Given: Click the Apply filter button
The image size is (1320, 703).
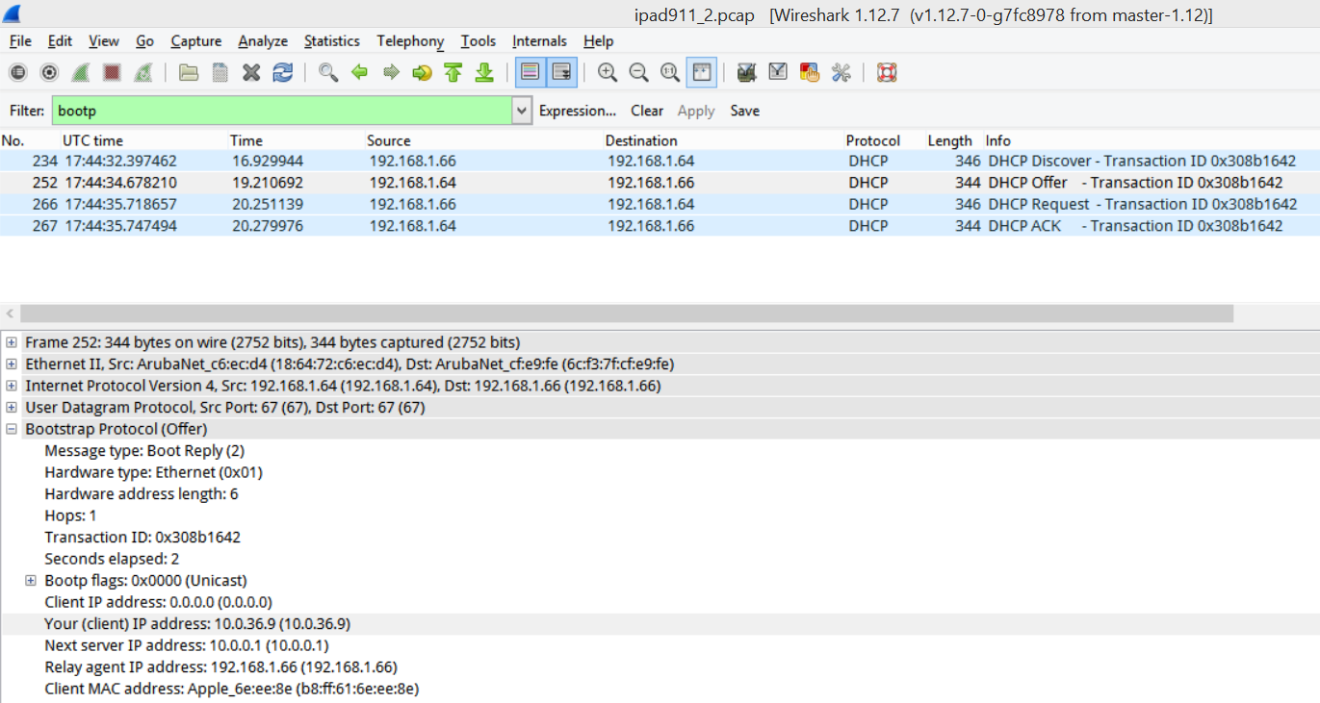Looking at the screenshot, I should (696, 111).
